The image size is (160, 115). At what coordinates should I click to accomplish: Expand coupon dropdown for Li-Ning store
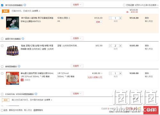77,5
